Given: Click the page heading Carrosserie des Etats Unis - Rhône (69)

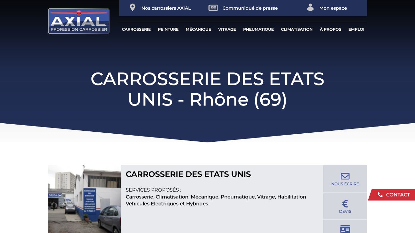Looking at the screenshot, I should (x=207, y=89).
